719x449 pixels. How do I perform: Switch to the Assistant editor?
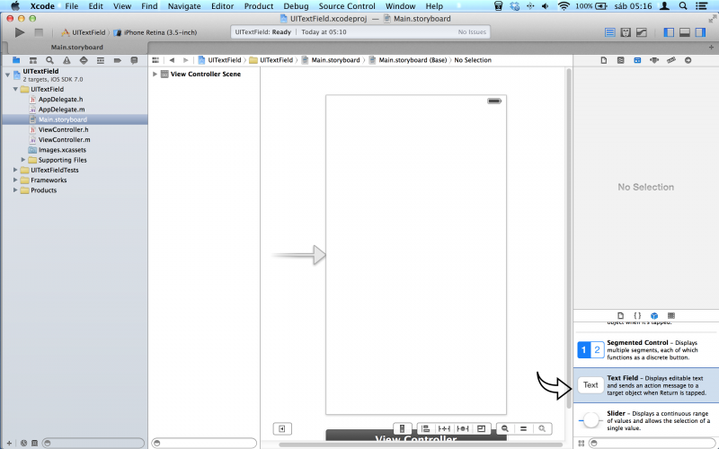pyautogui.click(x=626, y=32)
